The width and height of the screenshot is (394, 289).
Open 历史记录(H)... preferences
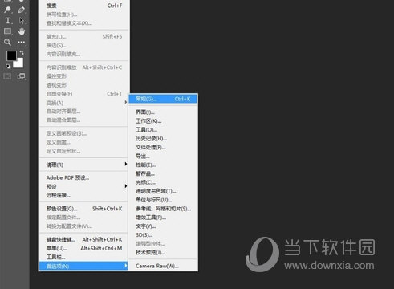[x=163, y=139]
